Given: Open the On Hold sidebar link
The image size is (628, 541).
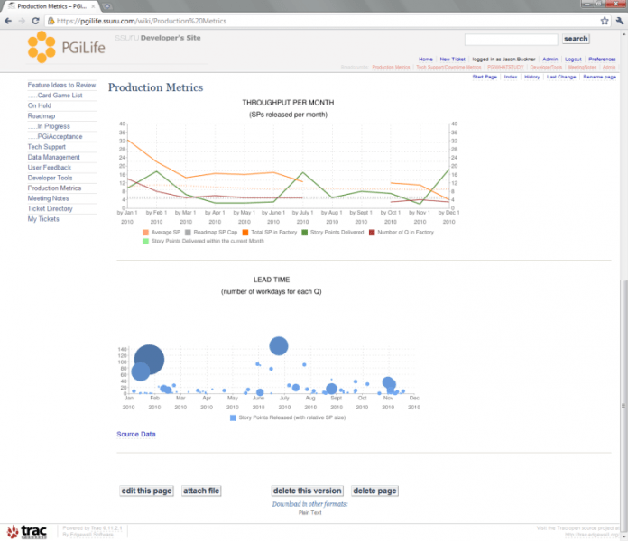Looking at the screenshot, I should pos(40,105).
